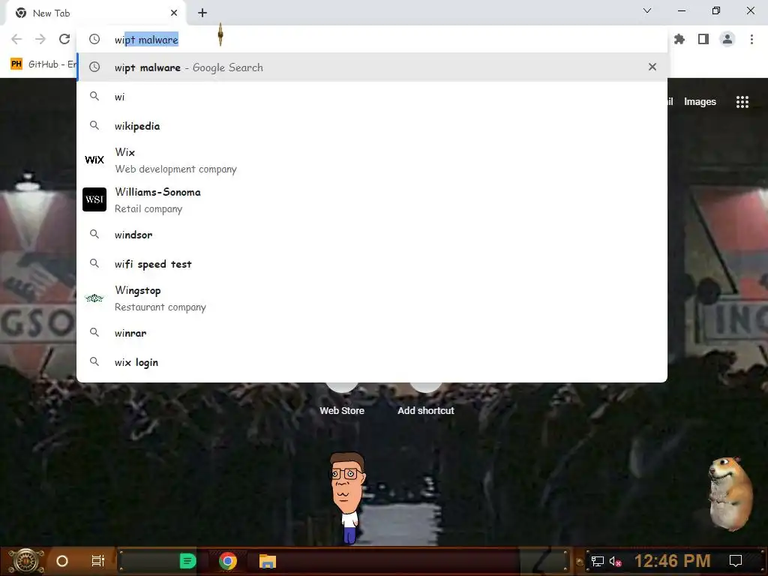Select the New Tab tab
Image resolution: width=768 pixels, height=576 pixels.
(97, 13)
